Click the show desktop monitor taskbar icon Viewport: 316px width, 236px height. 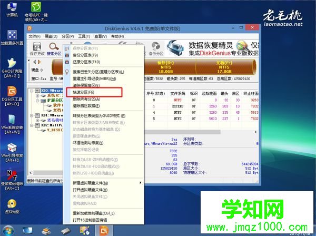click(x=27, y=231)
